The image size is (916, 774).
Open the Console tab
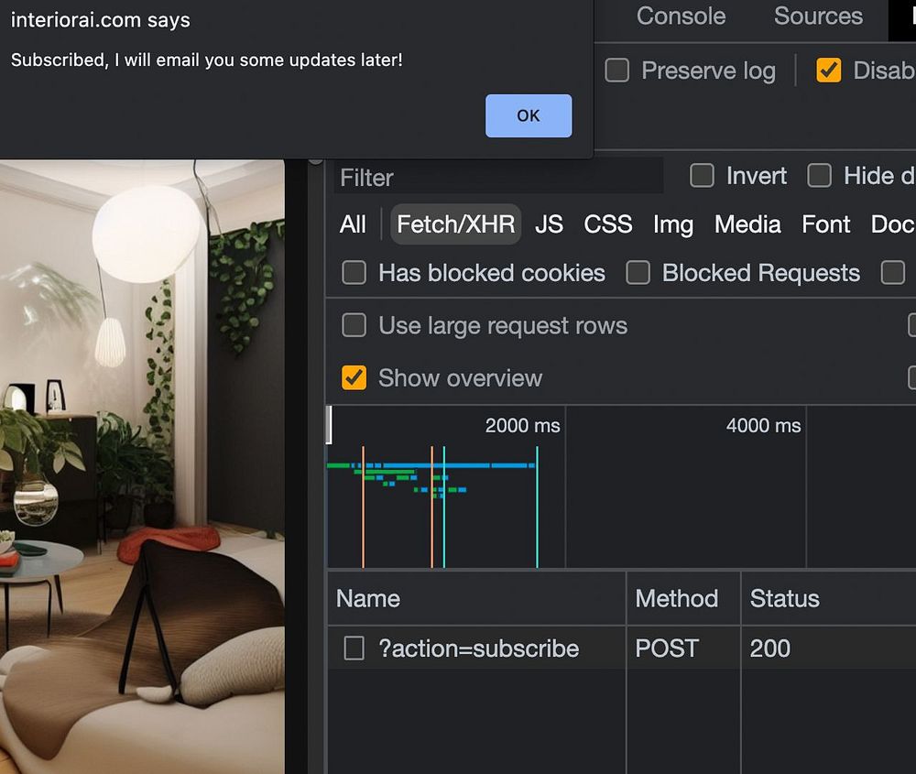click(x=681, y=16)
